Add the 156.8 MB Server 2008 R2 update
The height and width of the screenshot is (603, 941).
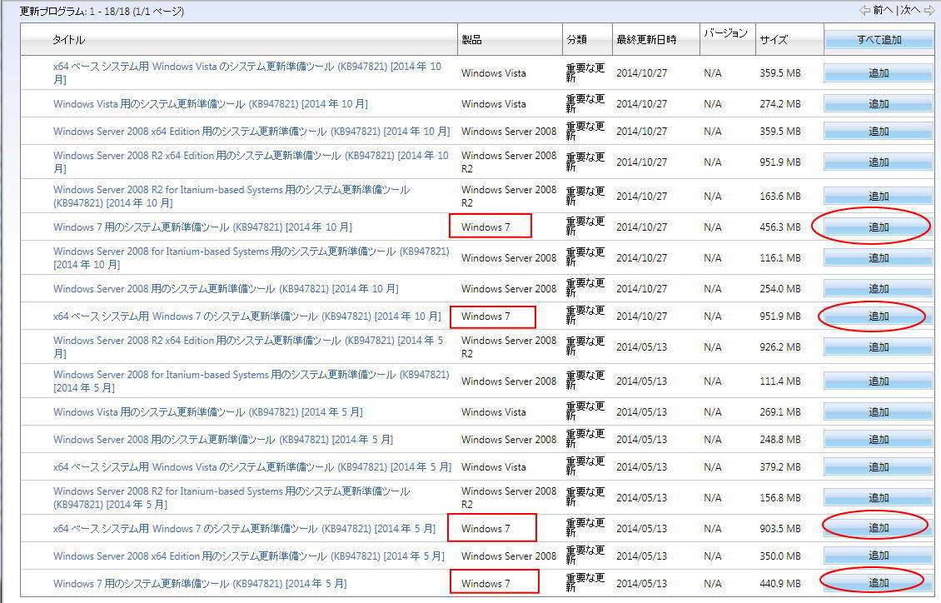pyautogui.click(x=879, y=498)
